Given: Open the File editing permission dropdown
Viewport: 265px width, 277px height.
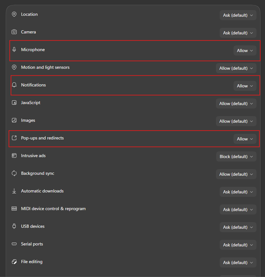Looking at the screenshot, I should (238, 262).
